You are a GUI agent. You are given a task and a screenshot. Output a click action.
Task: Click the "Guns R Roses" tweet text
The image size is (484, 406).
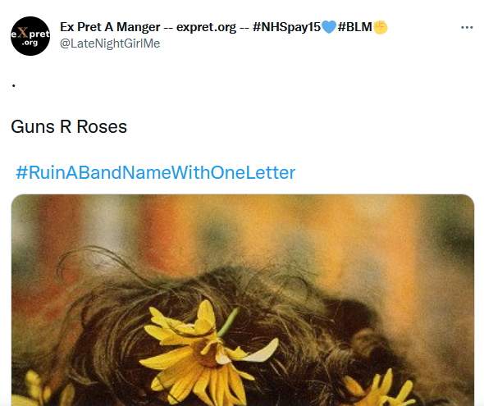pos(69,127)
